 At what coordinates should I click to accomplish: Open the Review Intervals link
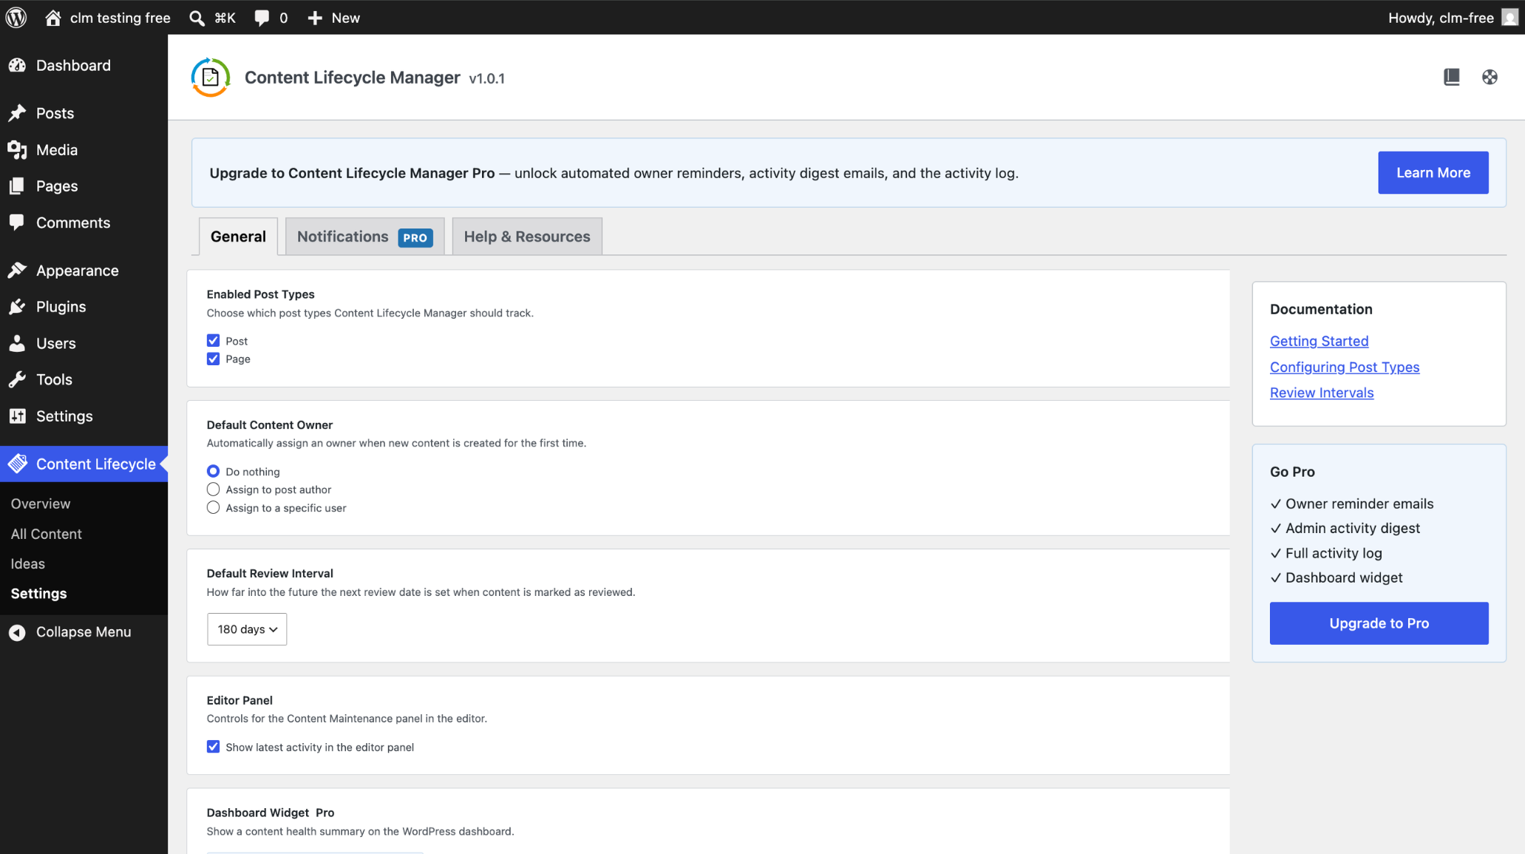(x=1322, y=393)
